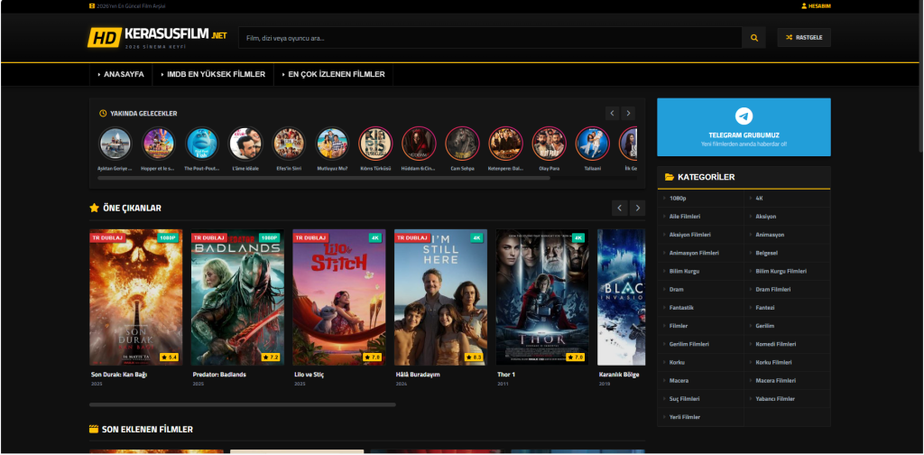Show next Öne Çıkanlar films

pos(637,208)
